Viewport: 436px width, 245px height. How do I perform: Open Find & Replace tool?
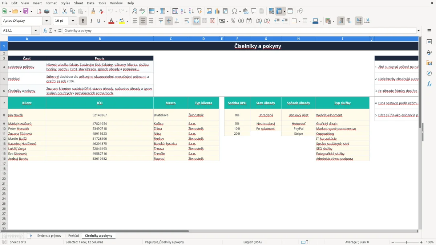point(134,11)
